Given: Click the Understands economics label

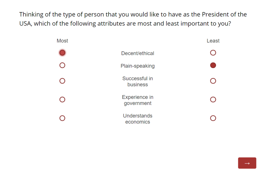Looking at the screenshot, I should 138,119.
